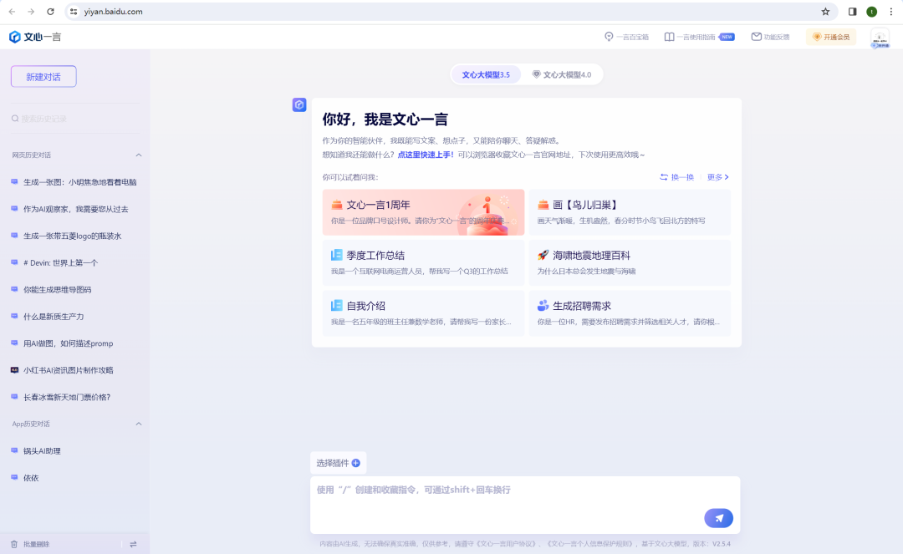Open the 文心一言个人信息保护规则 link

590,544
